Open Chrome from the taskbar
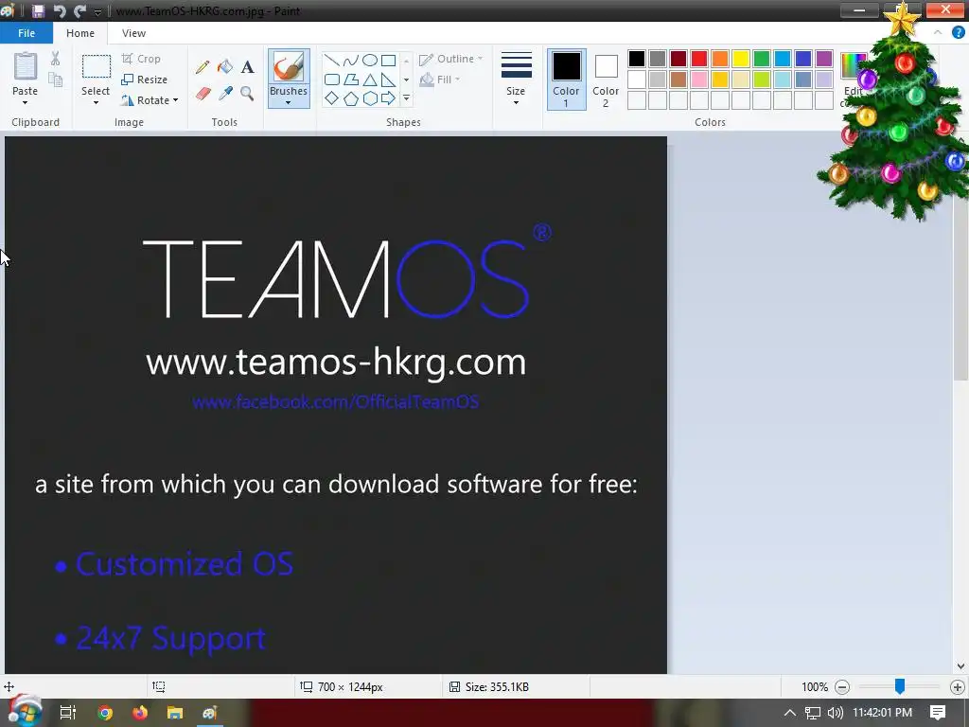969x727 pixels. pos(105,713)
